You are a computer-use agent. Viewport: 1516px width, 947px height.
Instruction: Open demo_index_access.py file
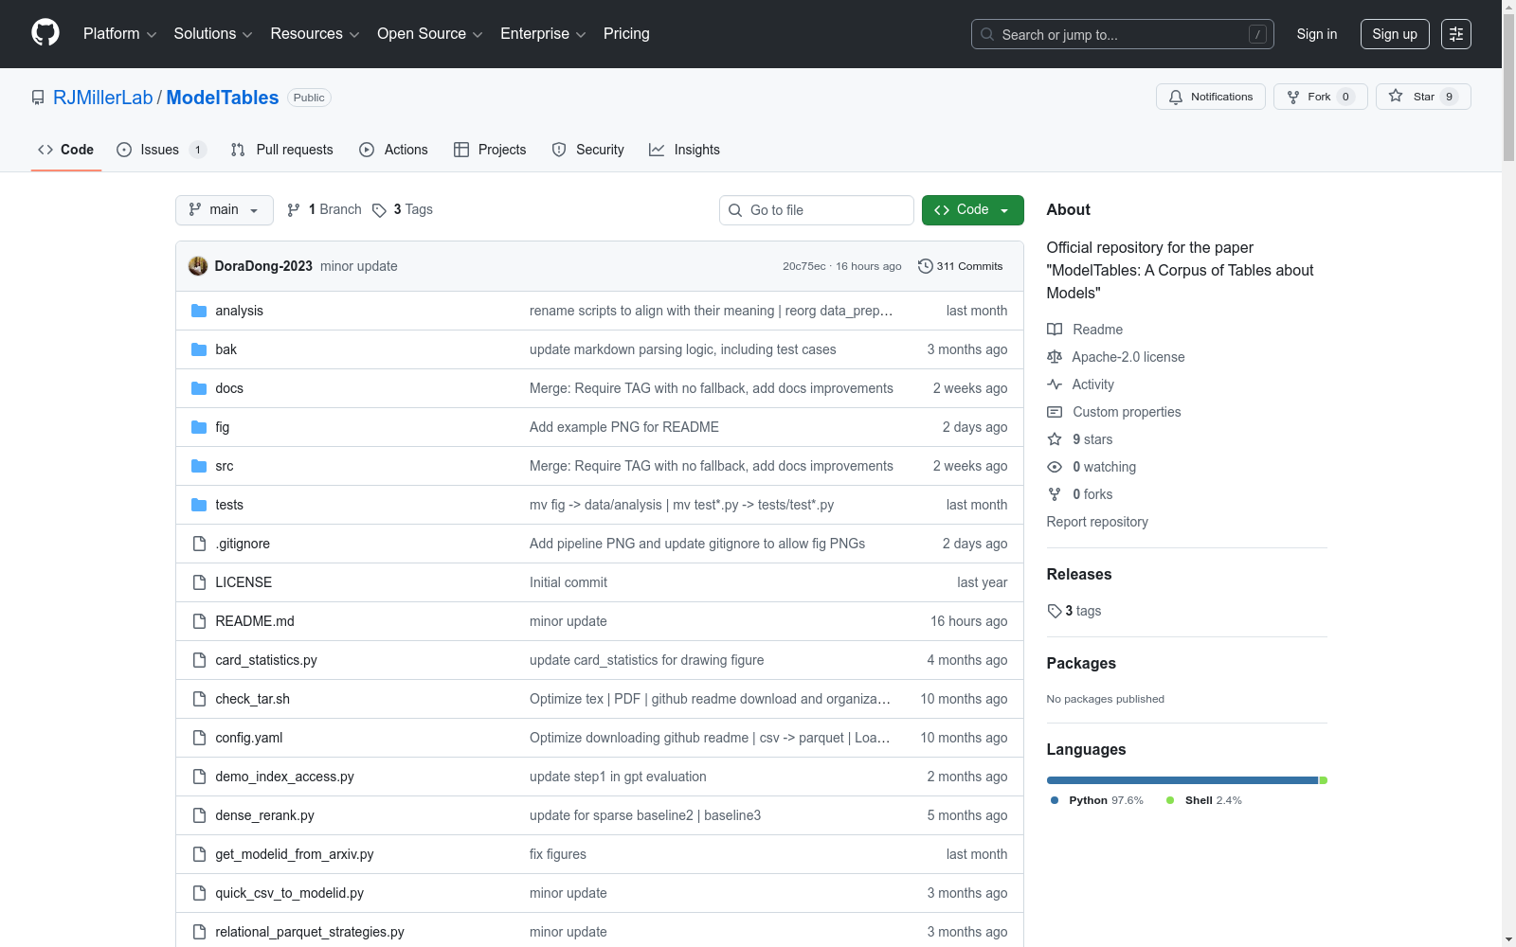click(x=284, y=777)
